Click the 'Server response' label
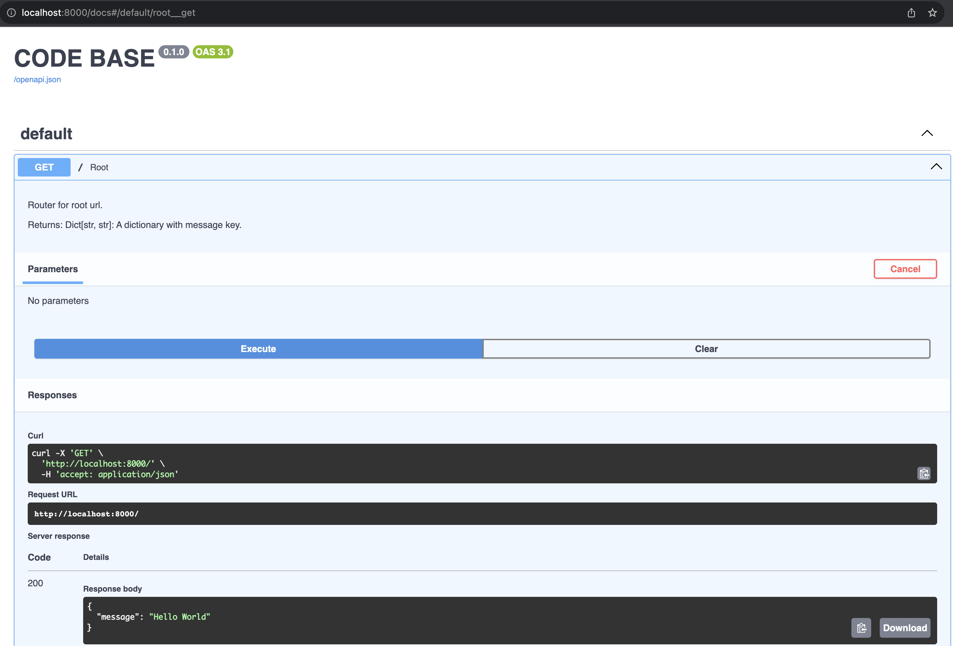Image resolution: width=953 pixels, height=646 pixels. (x=59, y=536)
